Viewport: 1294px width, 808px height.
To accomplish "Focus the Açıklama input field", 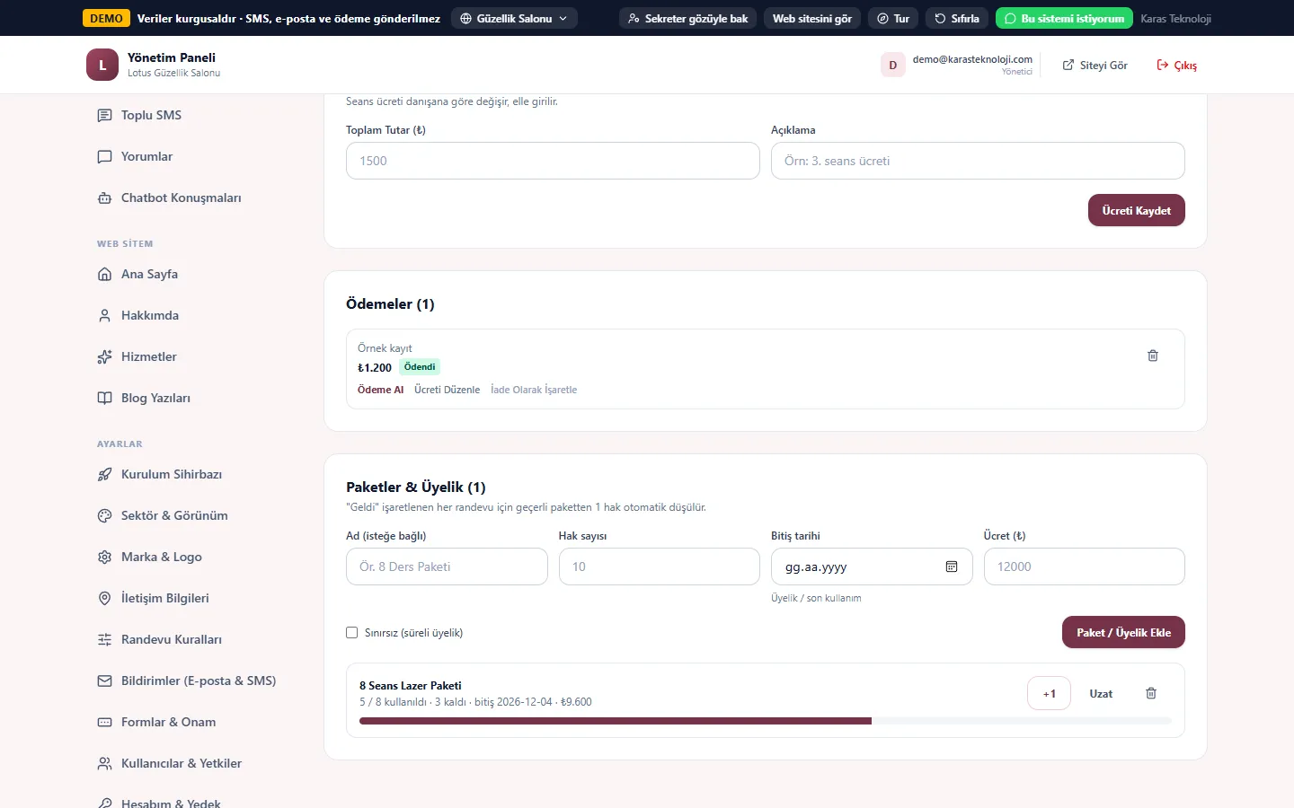I will pos(978,161).
